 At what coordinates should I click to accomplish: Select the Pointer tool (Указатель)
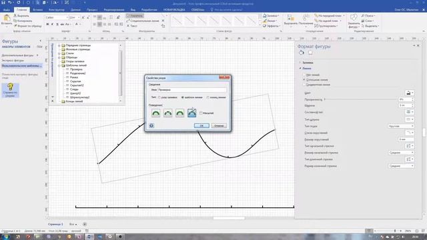pos(135,16)
